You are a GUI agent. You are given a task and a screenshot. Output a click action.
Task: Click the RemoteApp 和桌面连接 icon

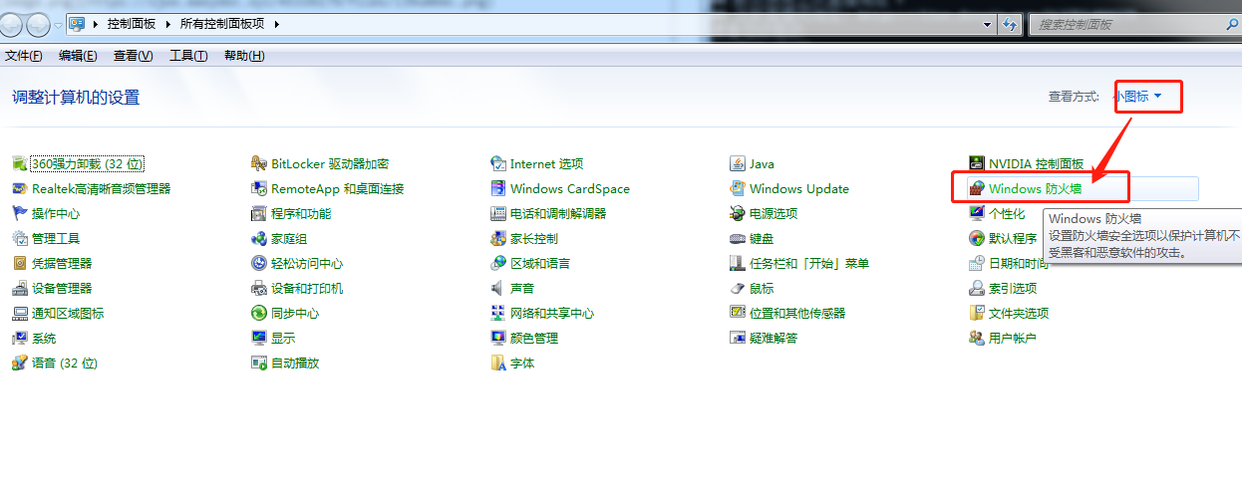tap(259, 188)
